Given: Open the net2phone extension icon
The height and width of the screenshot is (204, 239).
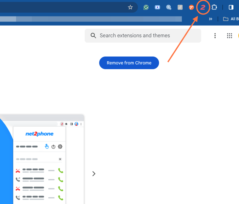Looking at the screenshot, I should tap(203, 7).
